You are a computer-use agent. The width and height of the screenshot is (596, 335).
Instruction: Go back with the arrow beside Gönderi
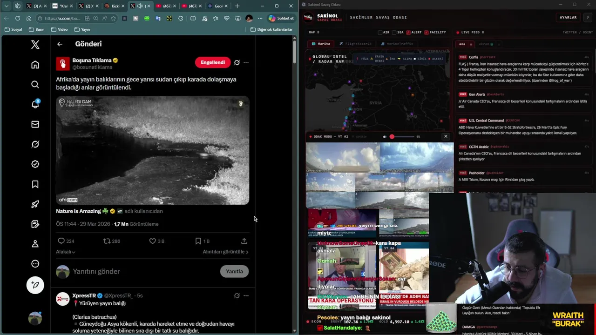tap(60, 44)
